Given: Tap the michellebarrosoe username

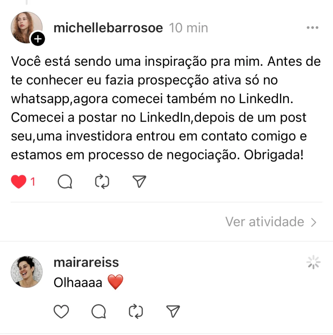Looking at the screenshot, I should tap(108, 28).
